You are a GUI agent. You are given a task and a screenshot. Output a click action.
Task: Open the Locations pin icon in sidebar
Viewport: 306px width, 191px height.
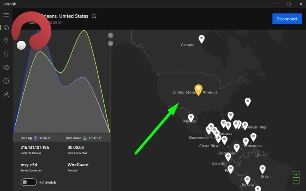coord(6,41)
